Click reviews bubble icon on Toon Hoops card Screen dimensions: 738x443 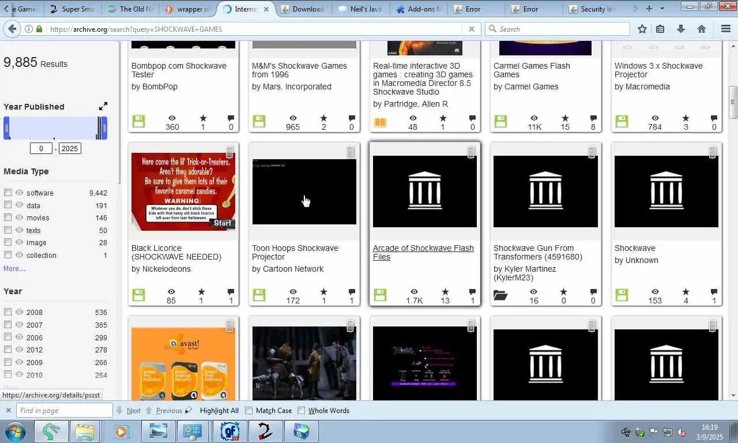tap(352, 292)
